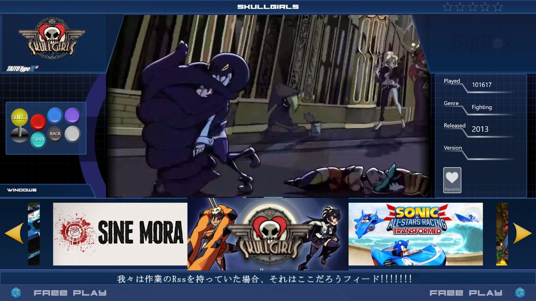The width and height of the screenshot is (536, 301).
Task: Click the Skullgirls logo in top-left panel
Action: pos(52,38)
